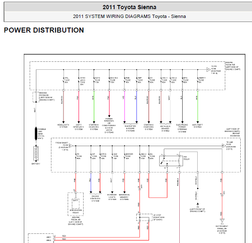Click the 'AM22' terminal label
Image resolution: width=252 pixels, height=243 pixels.
point(49,240)
